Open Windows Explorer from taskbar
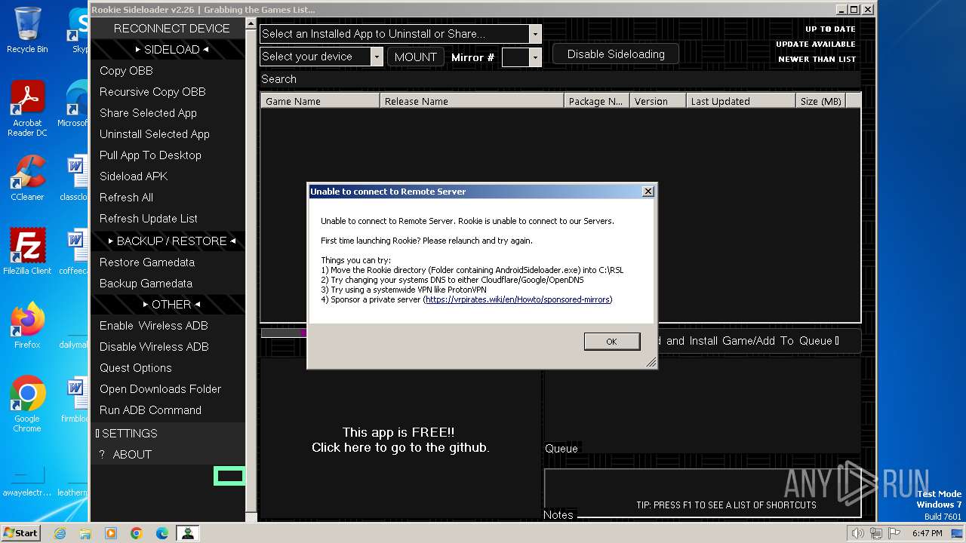966x543 pixels. [x=85, y=533]
